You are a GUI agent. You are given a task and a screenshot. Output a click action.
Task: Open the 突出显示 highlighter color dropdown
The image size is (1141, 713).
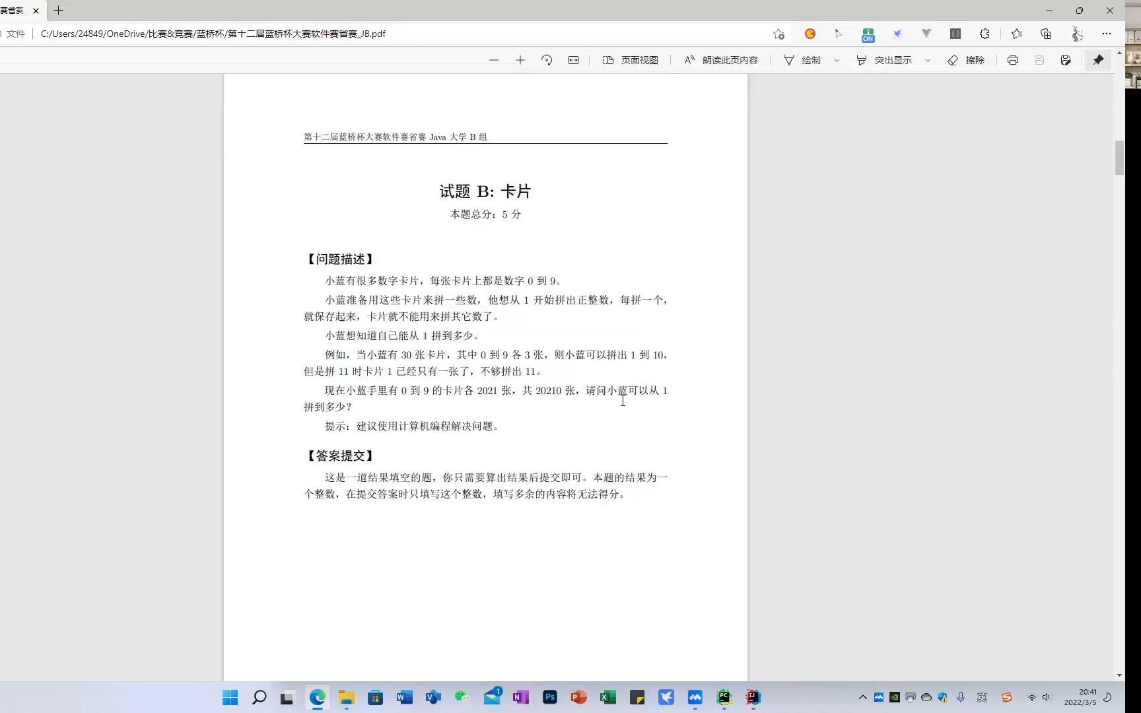pyautogui.click(x=928, y=60)
